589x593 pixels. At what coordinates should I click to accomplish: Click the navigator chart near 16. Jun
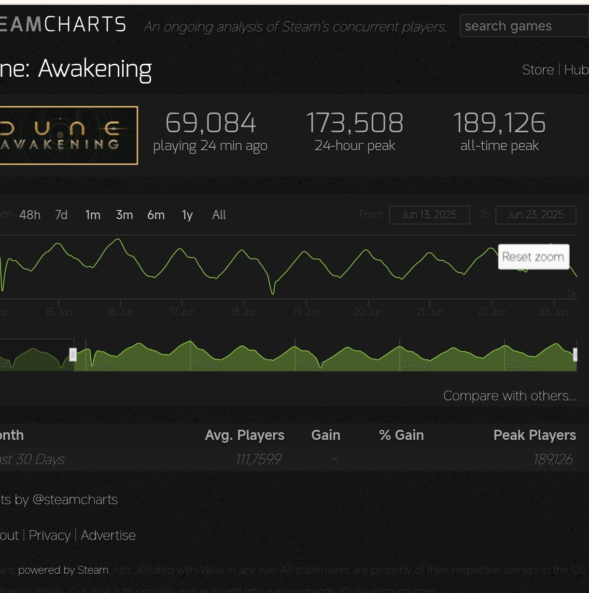pyautogui.click(x=207, y=364)
